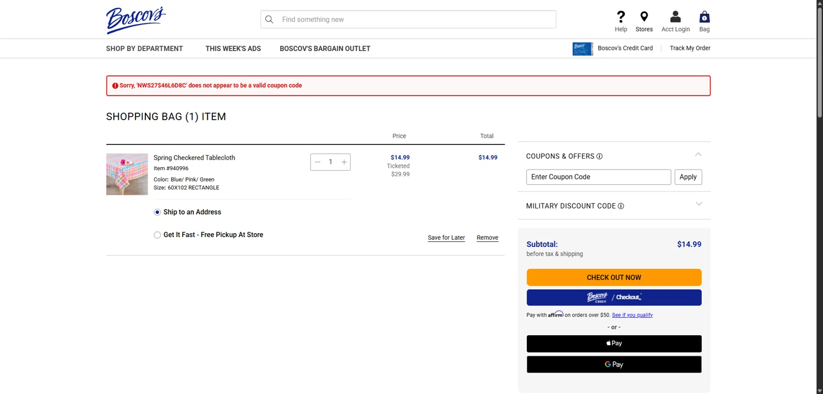The image size is (823, 394).
Task: Click the Enter Coupon Code field
Action: (x=599, y=177)
